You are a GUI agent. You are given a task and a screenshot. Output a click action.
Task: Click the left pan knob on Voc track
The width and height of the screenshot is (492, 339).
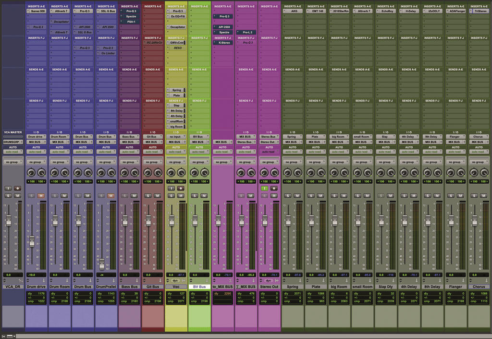coord(171,173)
